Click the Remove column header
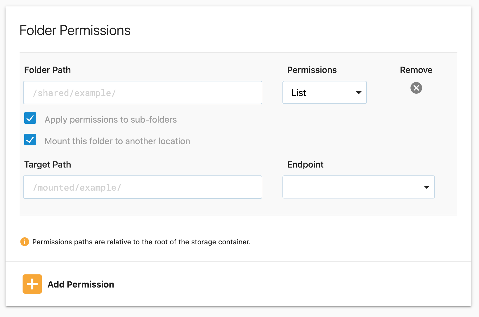479x317 pixels. (x=416, y=70)
